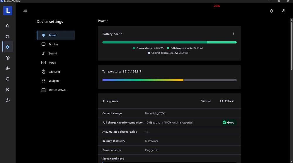293x163 pixels.
Task: Restore down the Lenovo Vantage window
Action: click(279, 1)
